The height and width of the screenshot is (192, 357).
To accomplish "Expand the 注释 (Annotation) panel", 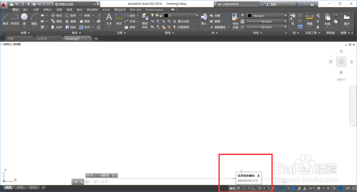I will click(121, 33).
